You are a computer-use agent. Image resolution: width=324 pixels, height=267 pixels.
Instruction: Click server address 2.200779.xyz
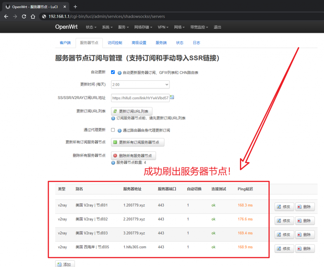(x=134, y=219)
